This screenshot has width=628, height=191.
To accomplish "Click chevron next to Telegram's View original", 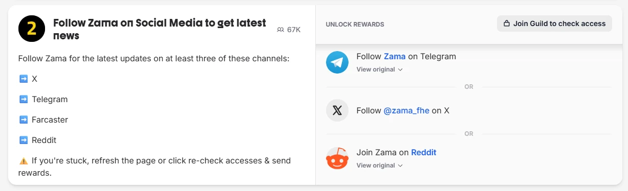I will tap(400, 69).
